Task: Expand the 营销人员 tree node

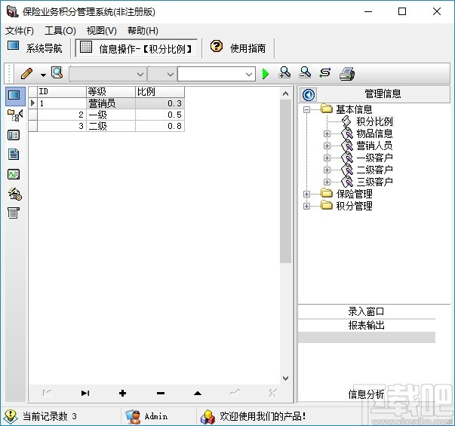Action: tap(327, 146)
